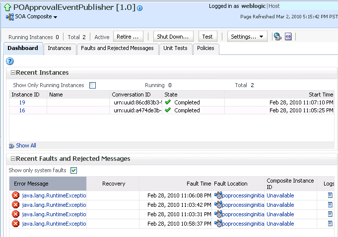
Task: Click Show All link under instances
Action: coord(26,145)
